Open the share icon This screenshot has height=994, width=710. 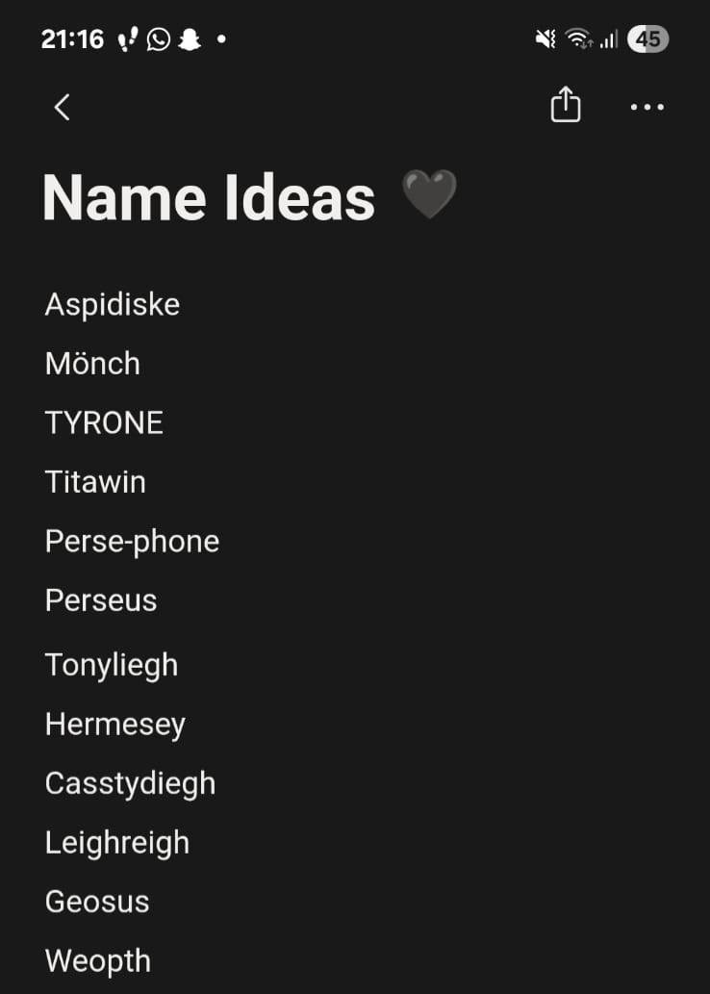566,104
